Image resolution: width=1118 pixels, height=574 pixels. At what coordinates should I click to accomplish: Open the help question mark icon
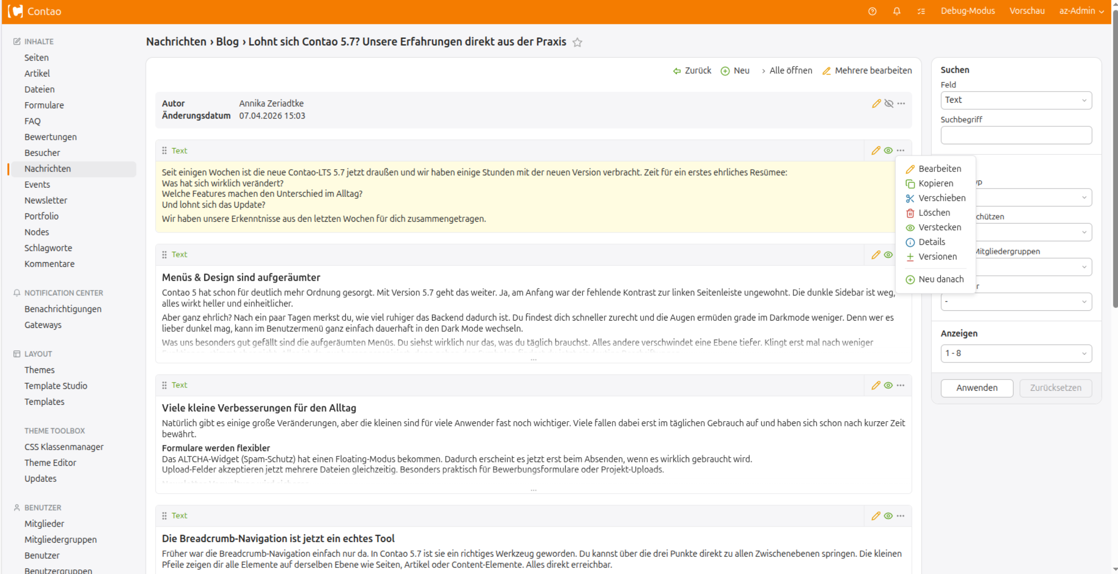[872, 11]
